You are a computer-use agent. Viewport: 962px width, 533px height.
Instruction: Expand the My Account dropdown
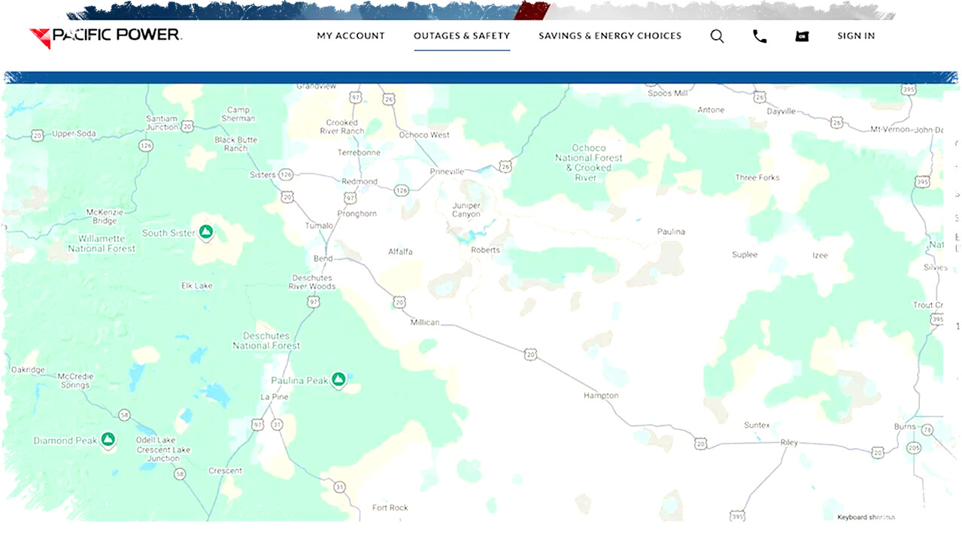point(351,35)
